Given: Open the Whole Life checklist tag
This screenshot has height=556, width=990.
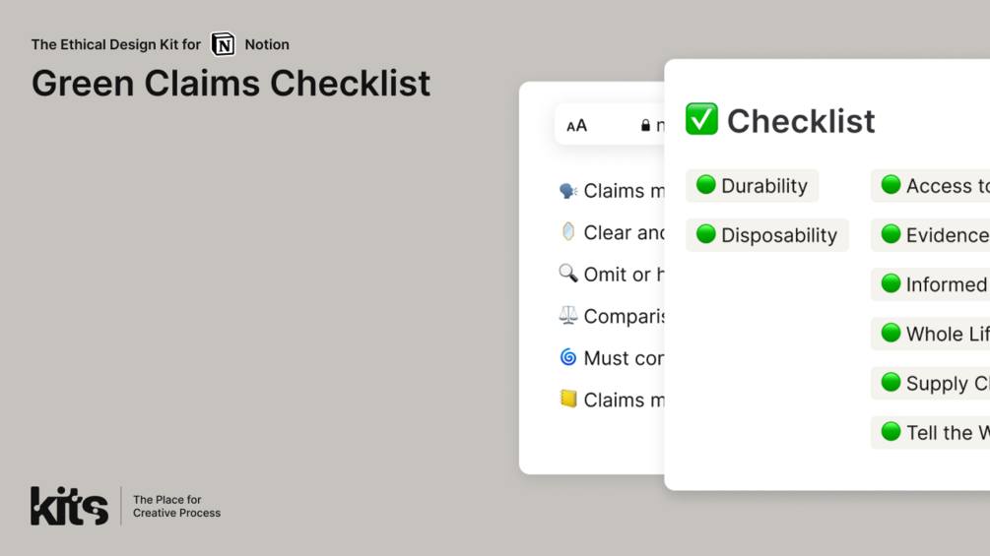Looking at the screenshot, I should (930, 334).
